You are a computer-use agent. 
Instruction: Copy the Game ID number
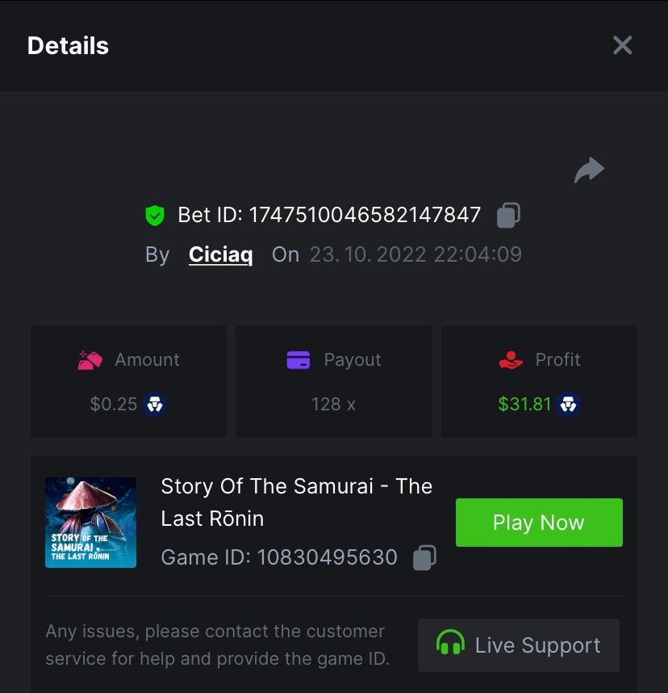[x=424, y=557]
